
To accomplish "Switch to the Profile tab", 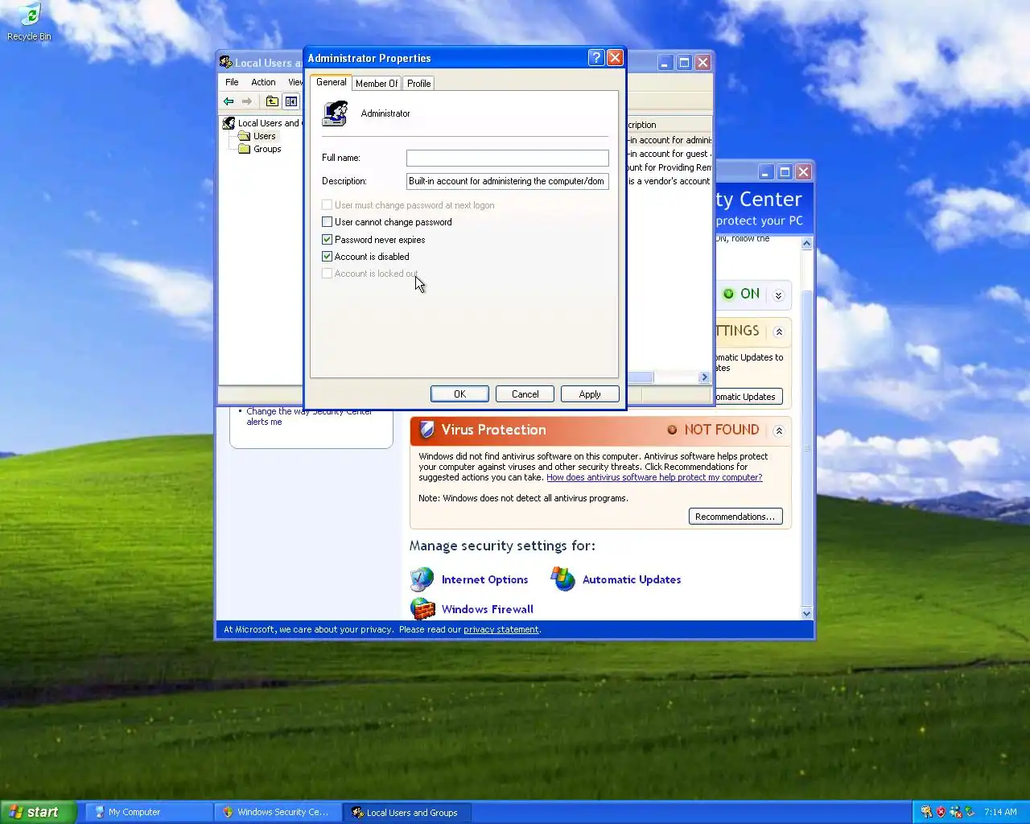I will tap(418, 84).
